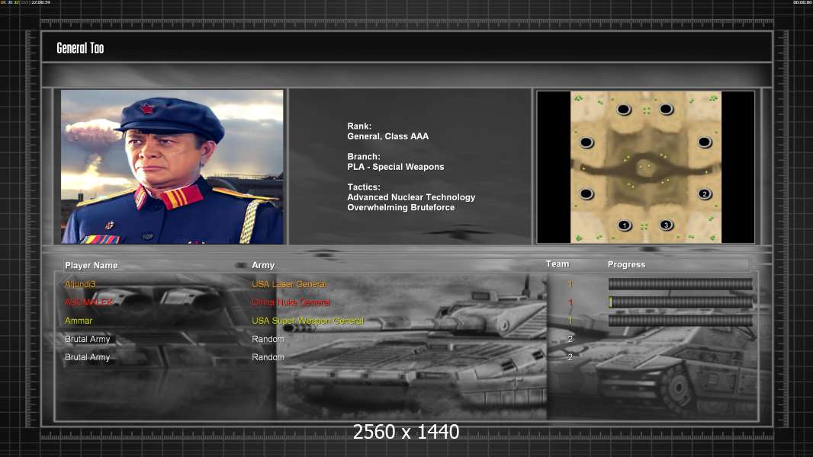Pick start position 3 on the minimap
This screenshot has height=457, width=813.
tap(666, 225)
